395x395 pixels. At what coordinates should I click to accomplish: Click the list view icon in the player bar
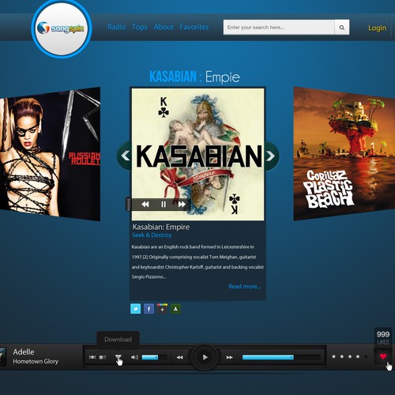[103, 357]
